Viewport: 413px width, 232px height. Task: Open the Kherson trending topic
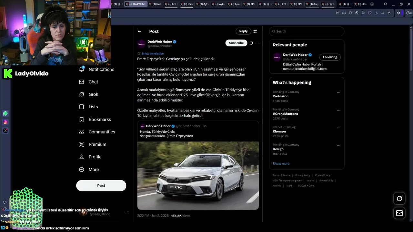click(279, 131)
